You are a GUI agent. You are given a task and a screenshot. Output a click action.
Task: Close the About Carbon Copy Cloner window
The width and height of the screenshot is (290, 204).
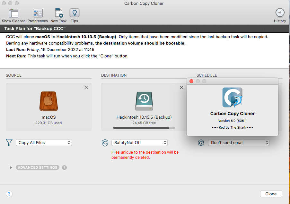(191, 81)
